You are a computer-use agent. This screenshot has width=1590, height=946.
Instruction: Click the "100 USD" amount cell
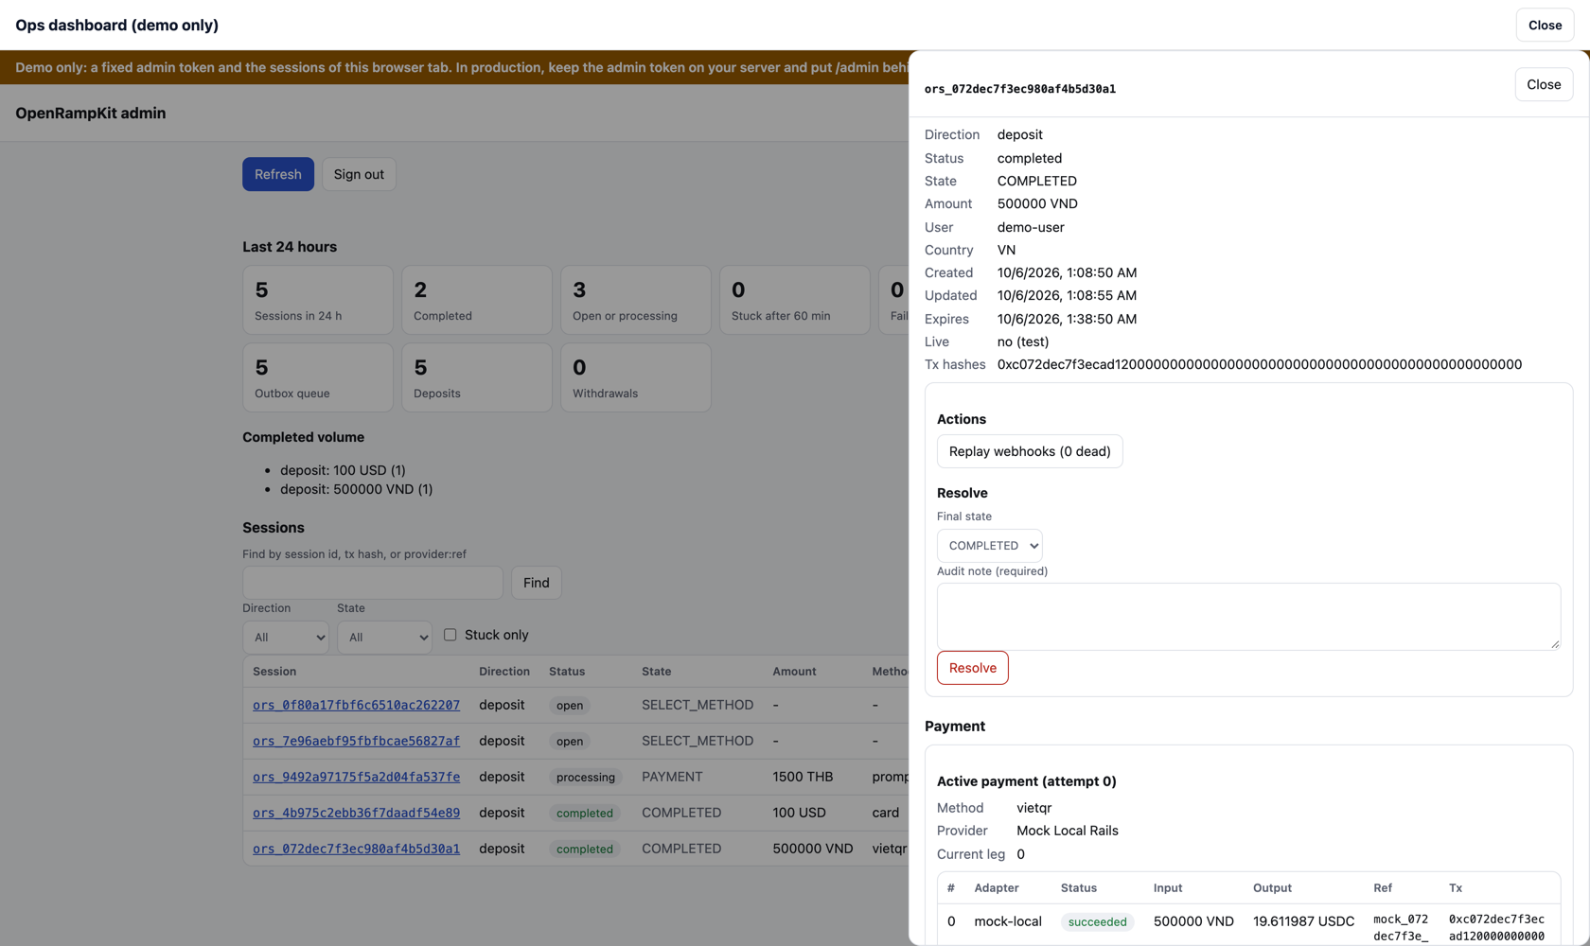point(799,813)
